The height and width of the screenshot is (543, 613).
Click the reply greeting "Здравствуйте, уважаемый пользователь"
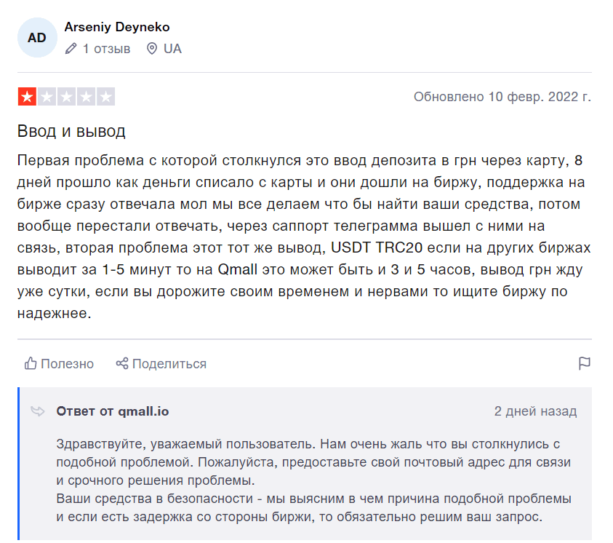[185, 444]
